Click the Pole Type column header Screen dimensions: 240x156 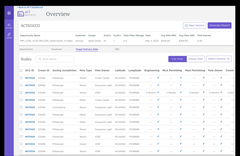86,70
